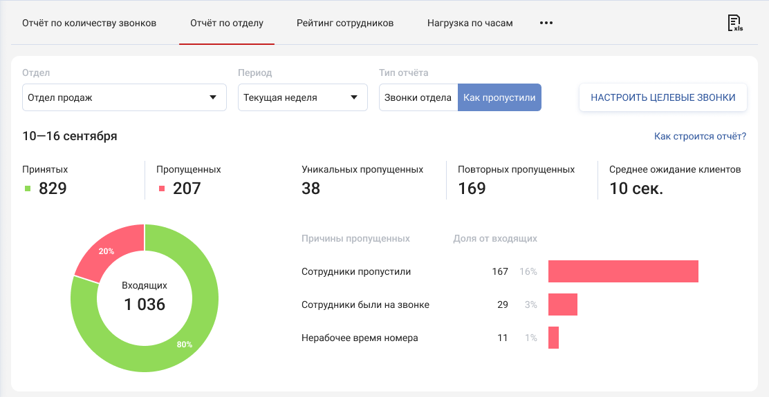Click the Нерабочее время номера bar
This screenshot has width=769, height=397.
coord(553,338)
